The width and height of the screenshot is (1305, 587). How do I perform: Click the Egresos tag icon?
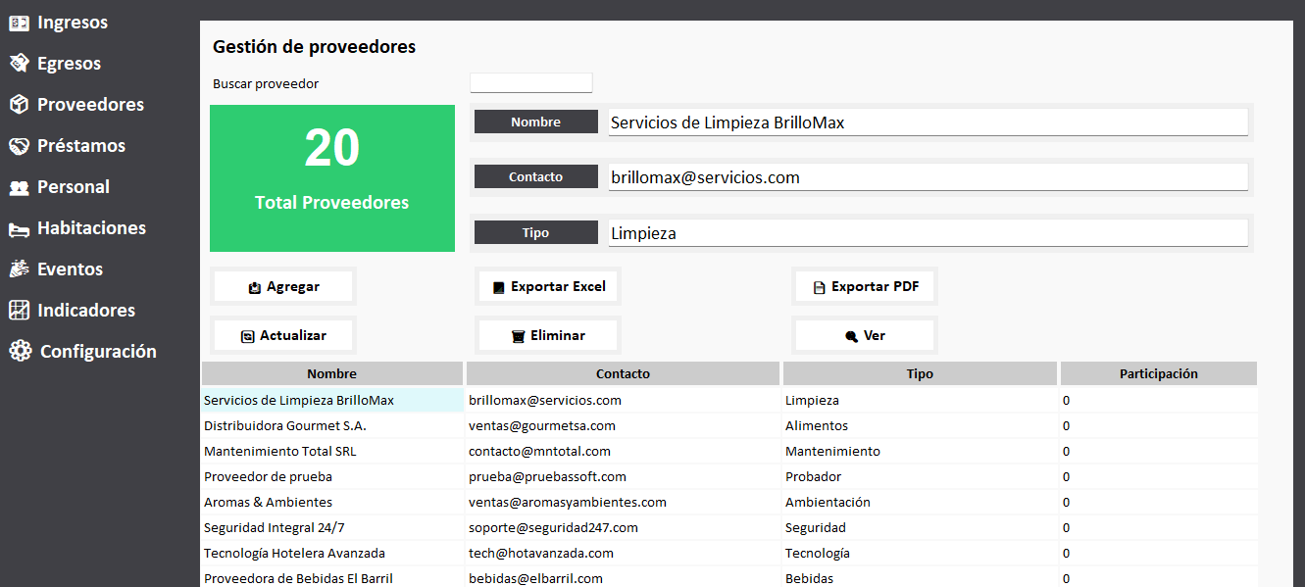[19, 64]
